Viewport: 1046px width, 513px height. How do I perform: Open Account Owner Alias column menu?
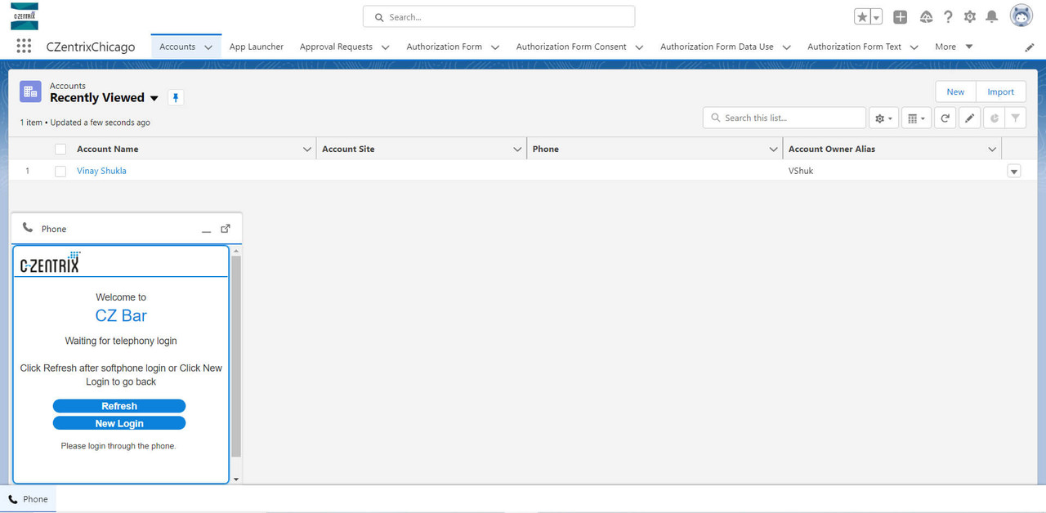point(992,149)
